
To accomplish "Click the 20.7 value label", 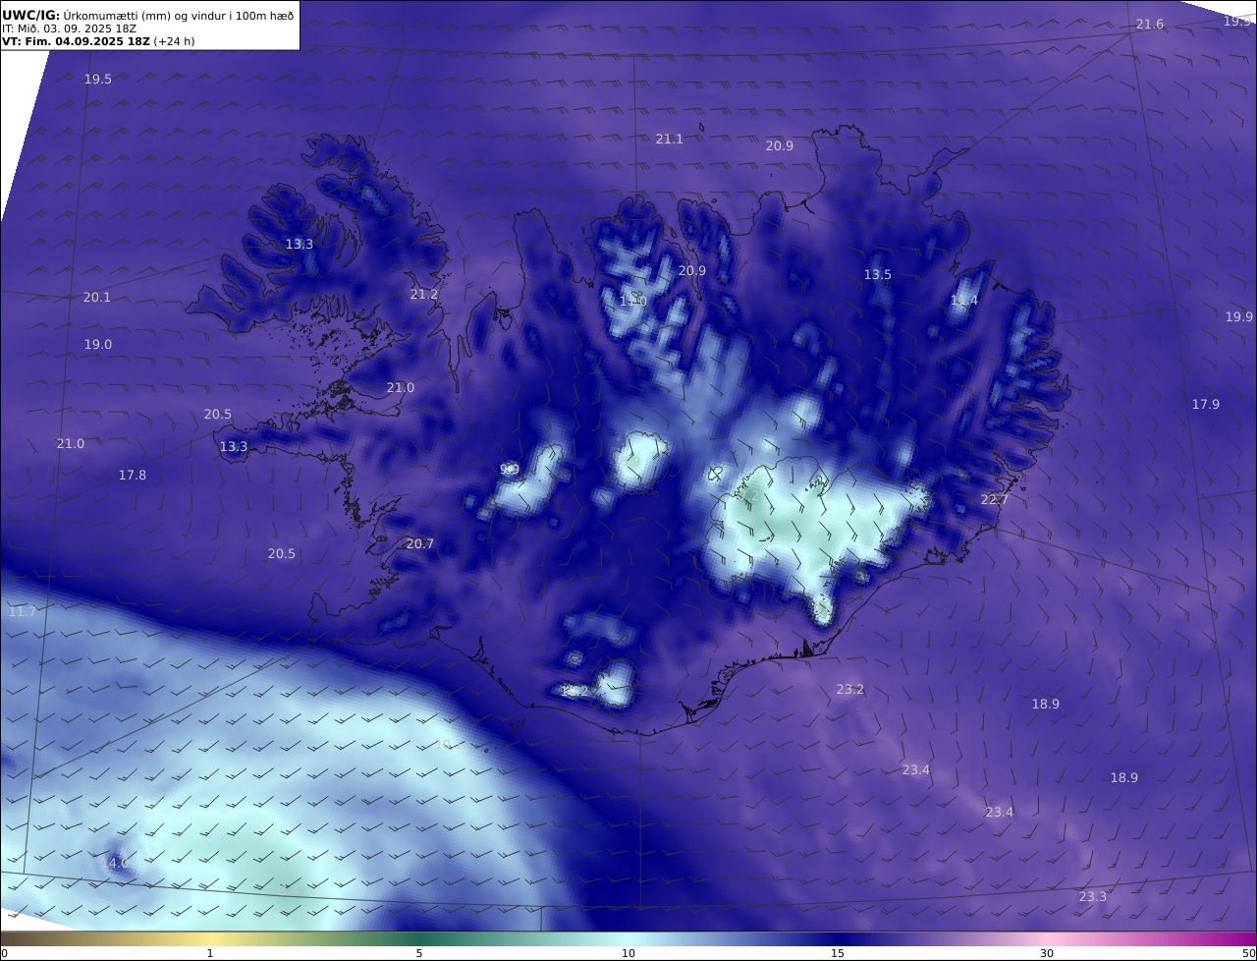I will coord(420,544).
